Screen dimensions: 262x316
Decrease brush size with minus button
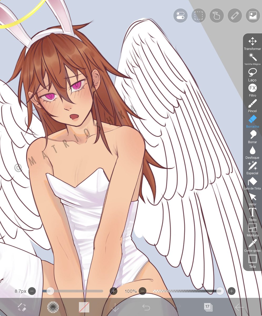click(x=32, y=291)
